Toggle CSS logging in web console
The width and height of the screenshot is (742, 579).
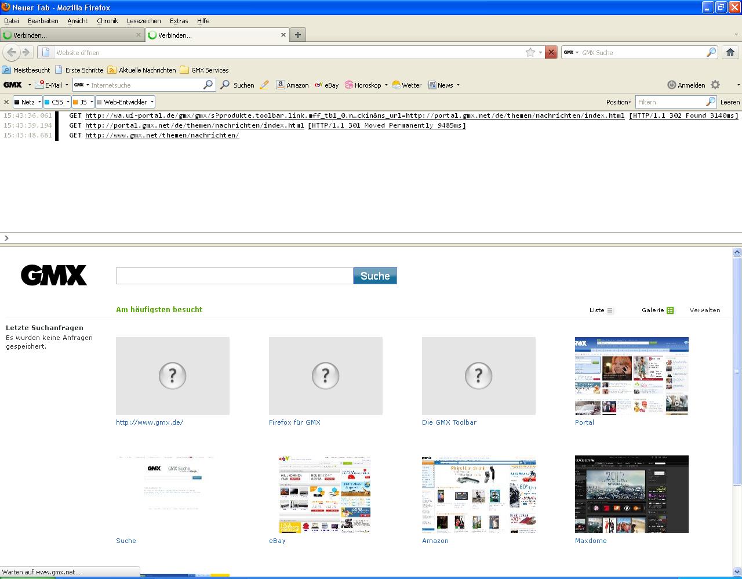tap(54, 102)
